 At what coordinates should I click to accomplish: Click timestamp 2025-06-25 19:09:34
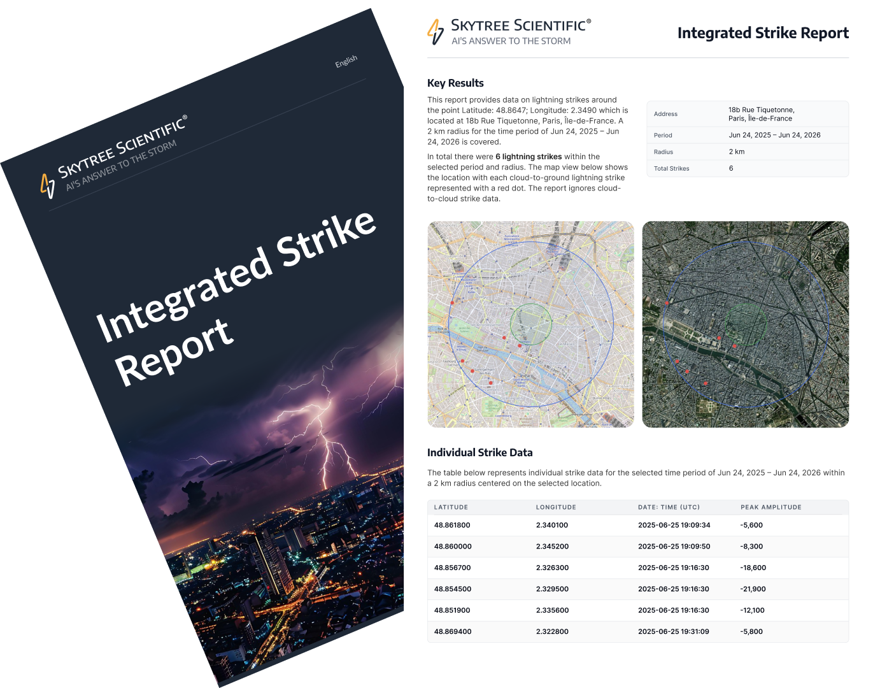pyautogui.click(x=674, y=525)
